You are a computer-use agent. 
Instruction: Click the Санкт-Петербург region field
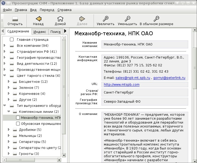click(145, 92)
